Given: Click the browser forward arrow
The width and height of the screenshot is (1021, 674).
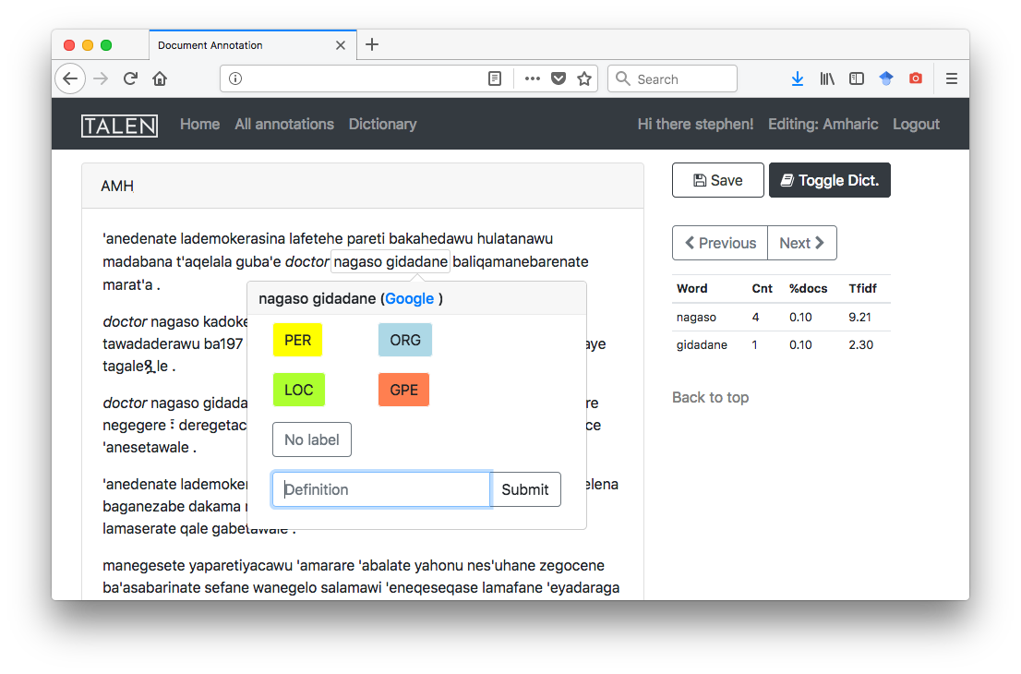Looking at the screenshot, I should click(x=101, y=78).
